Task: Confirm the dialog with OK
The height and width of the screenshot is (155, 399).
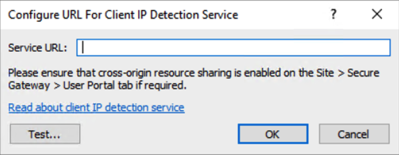Action: pos(273,134)
